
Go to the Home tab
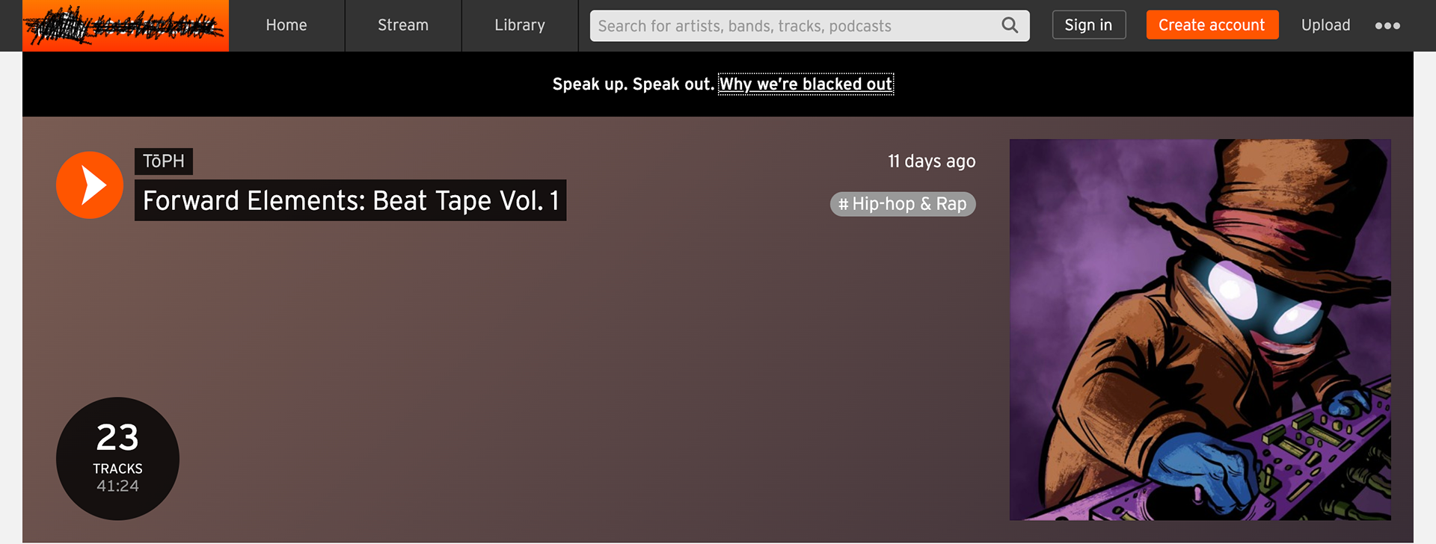pos(286,25)
